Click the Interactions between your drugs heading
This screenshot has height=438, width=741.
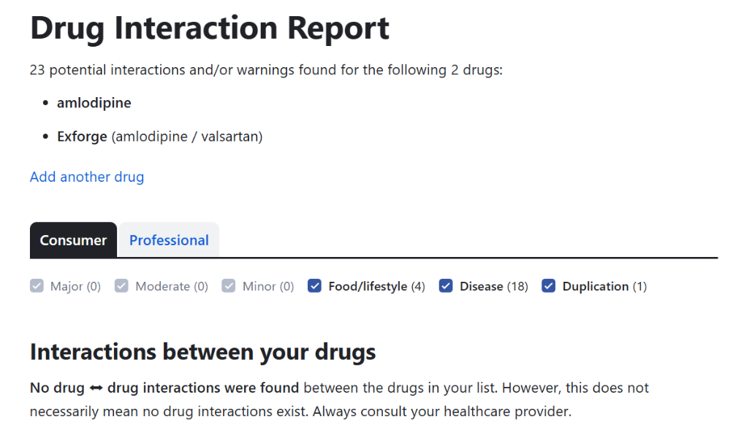(x=202, y=352)
